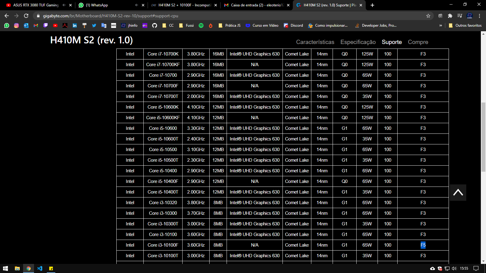Open the YouTube bookmark icon
This screenshot has height=273, width=486.
[x=55, y=25]
